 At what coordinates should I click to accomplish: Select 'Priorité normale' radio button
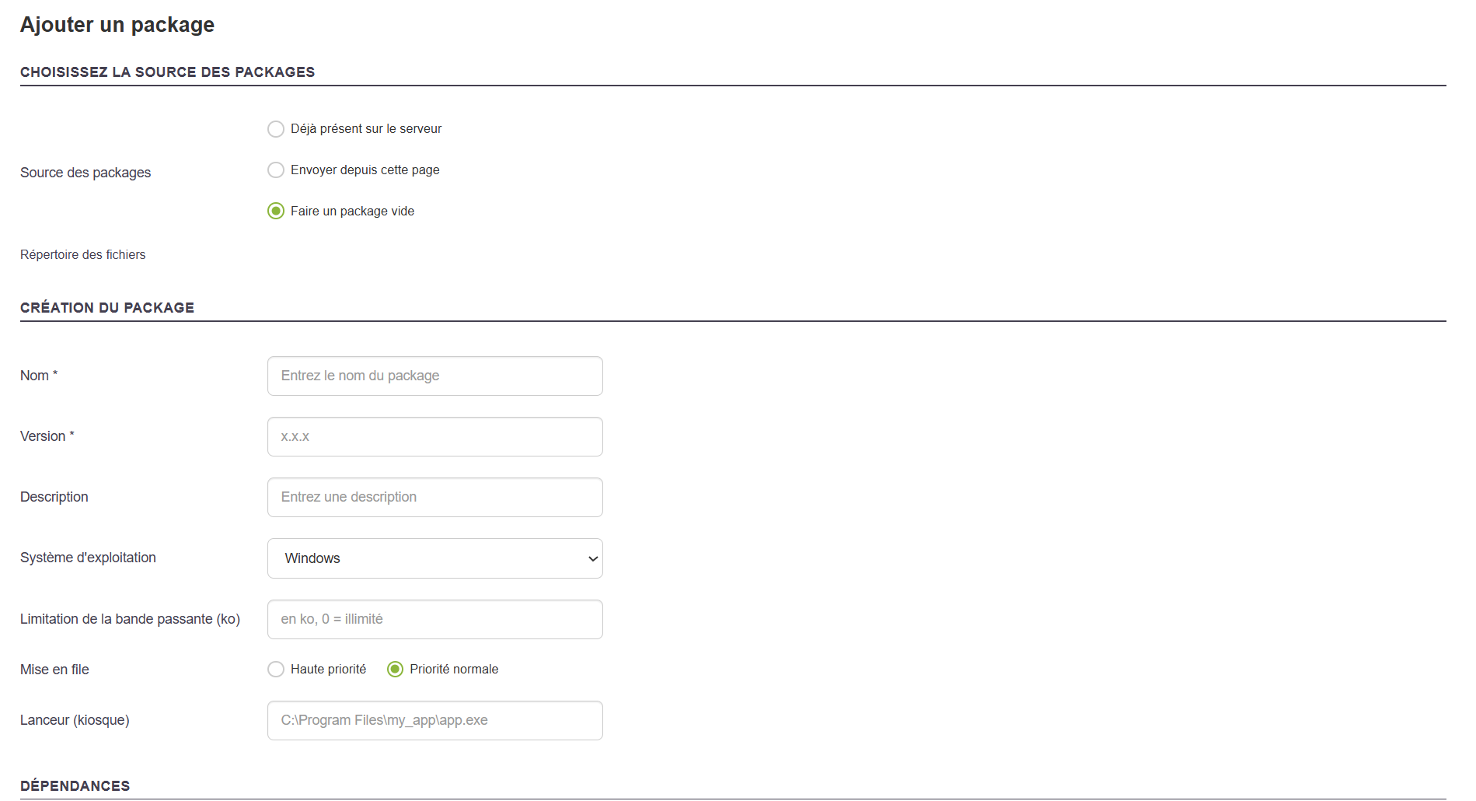tap(396, 670)
